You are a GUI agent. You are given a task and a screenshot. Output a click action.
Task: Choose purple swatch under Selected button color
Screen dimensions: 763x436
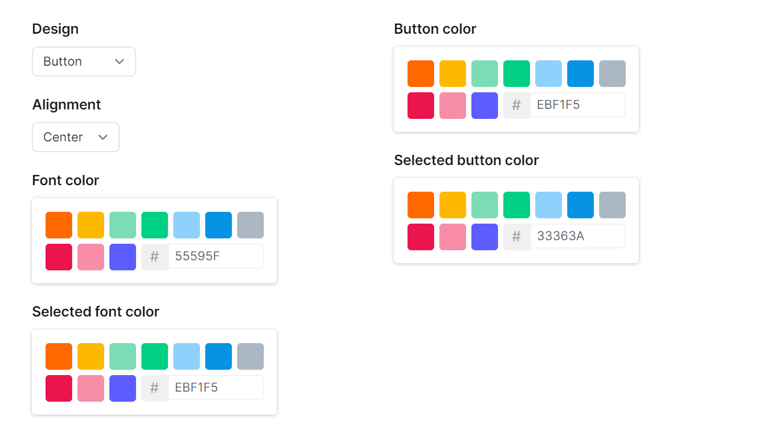[x=484, y=237]
